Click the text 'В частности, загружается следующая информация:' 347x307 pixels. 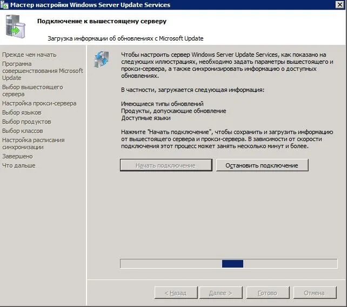point(192,90)
